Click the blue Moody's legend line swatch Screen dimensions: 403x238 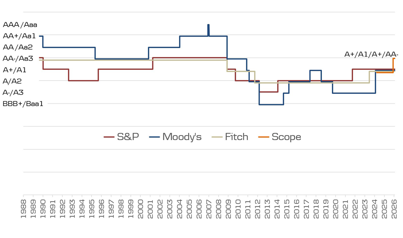(x=154, y=137)
